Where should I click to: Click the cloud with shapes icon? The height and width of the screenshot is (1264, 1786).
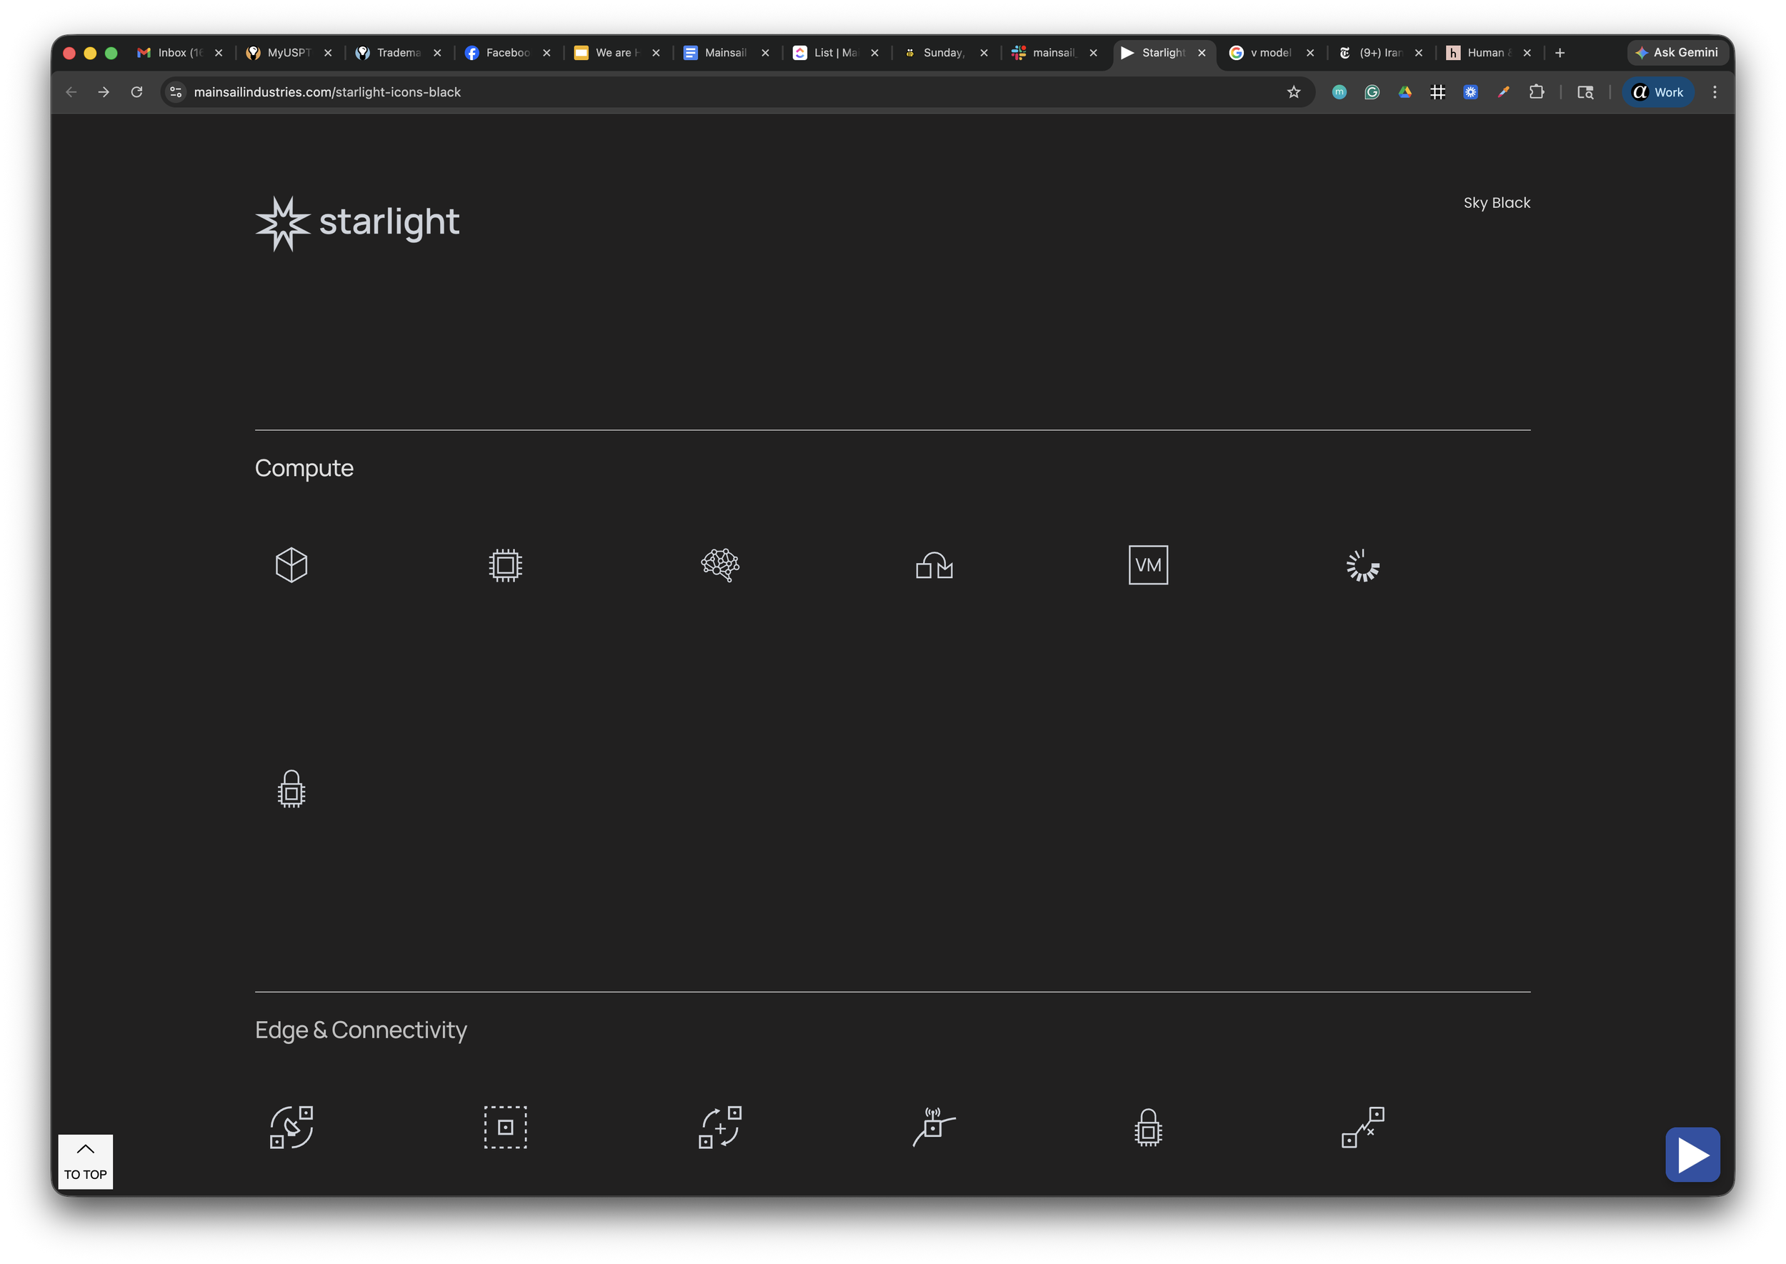pyautogui.click(x=934, y=565)
